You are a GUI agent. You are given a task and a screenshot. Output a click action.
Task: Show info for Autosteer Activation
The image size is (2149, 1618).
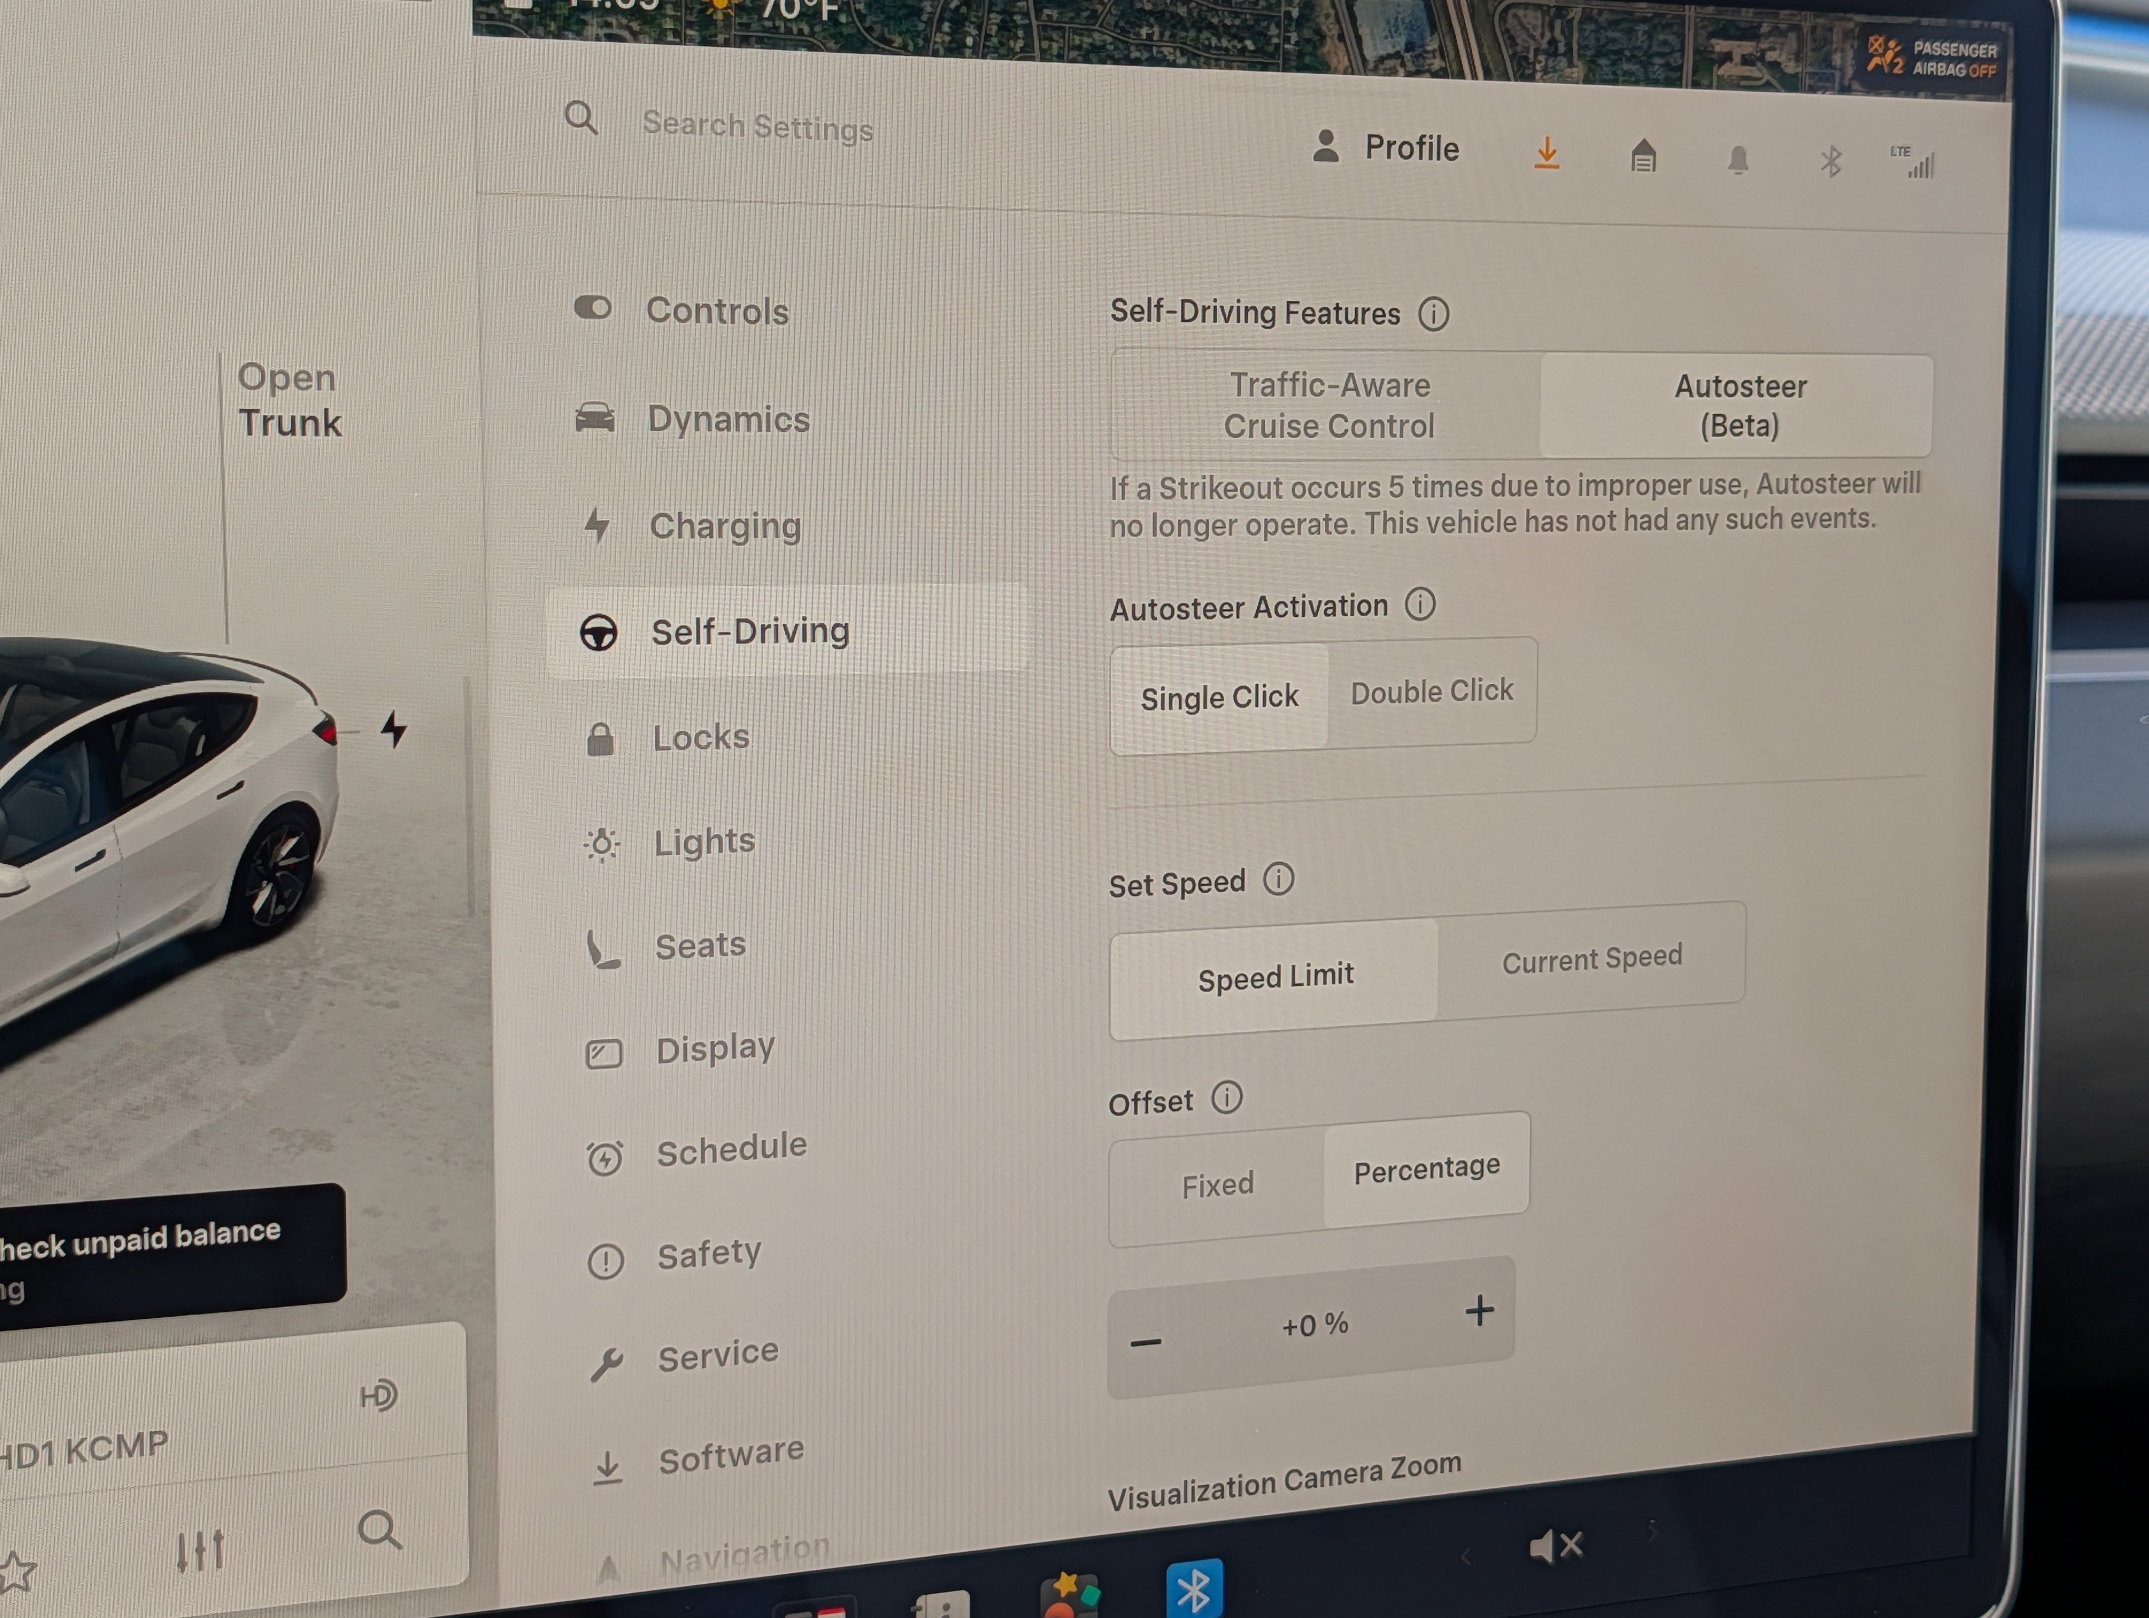coord(1419,605)
